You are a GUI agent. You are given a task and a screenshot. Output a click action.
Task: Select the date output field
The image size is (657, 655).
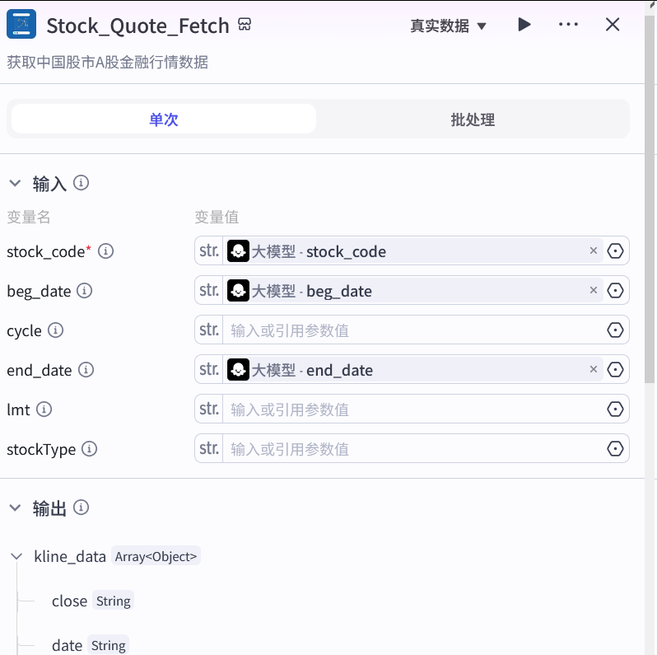tap(67, 645)
